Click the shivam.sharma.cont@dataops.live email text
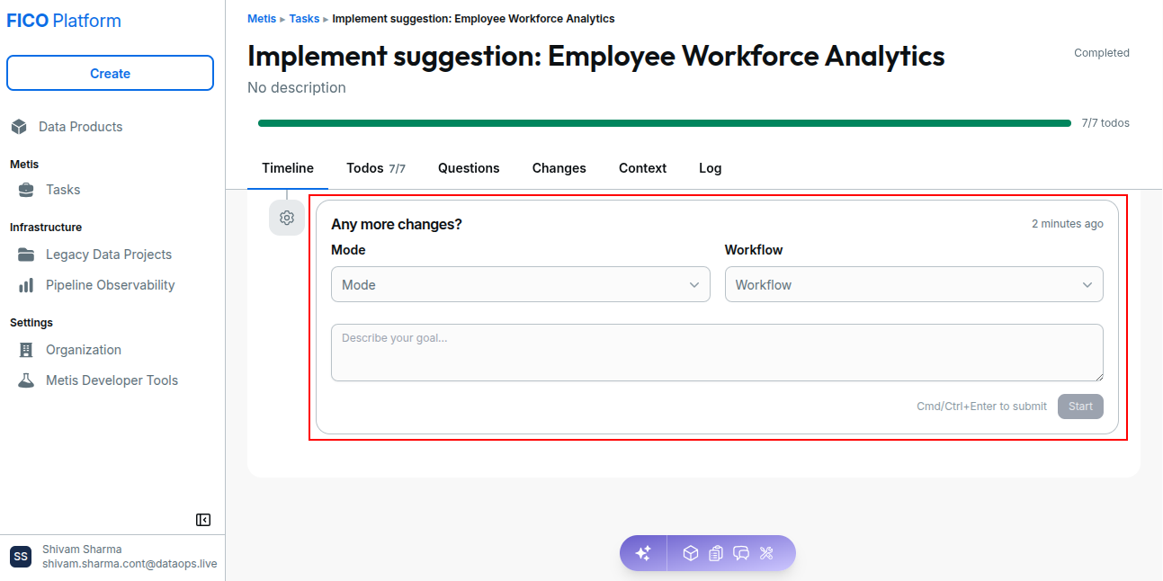The image size is (1163, 581). pos(130,564)
